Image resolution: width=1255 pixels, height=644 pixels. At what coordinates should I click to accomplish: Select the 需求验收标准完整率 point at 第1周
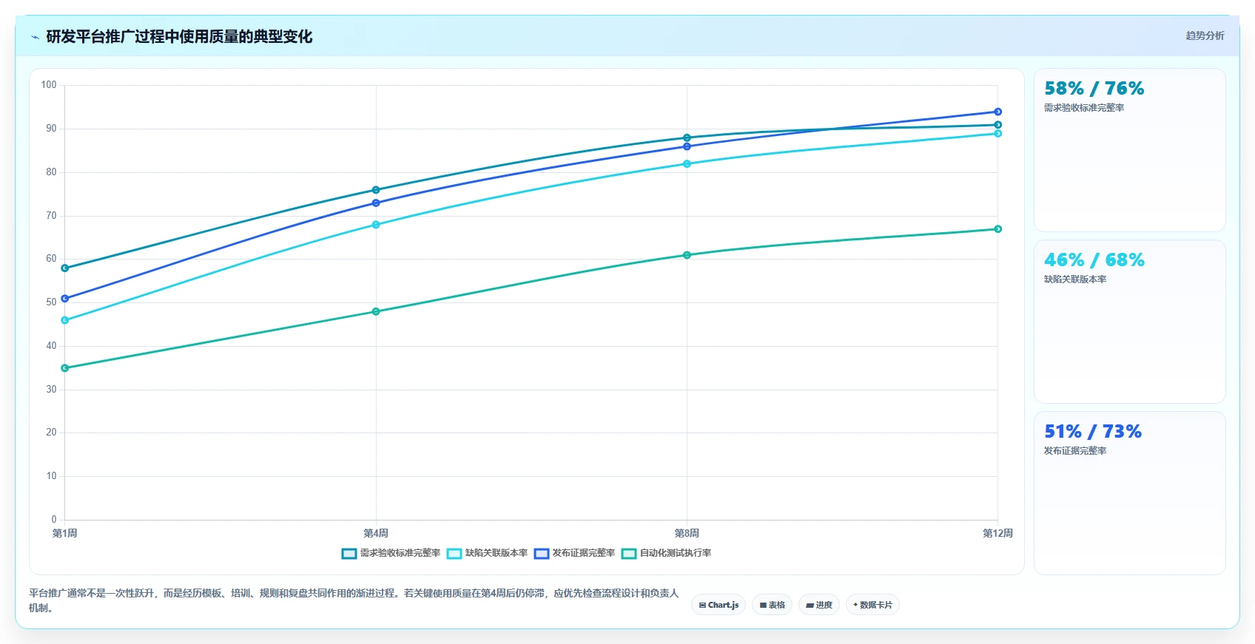(x=65, y=268)
